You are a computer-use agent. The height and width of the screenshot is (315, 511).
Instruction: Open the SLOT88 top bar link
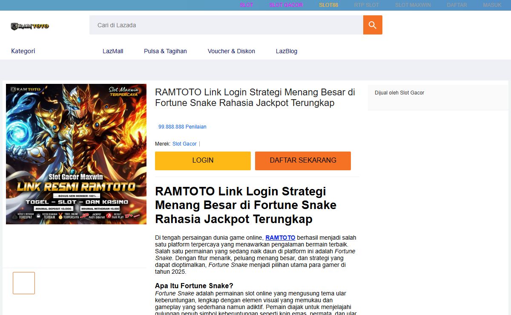tap(328, 5)
